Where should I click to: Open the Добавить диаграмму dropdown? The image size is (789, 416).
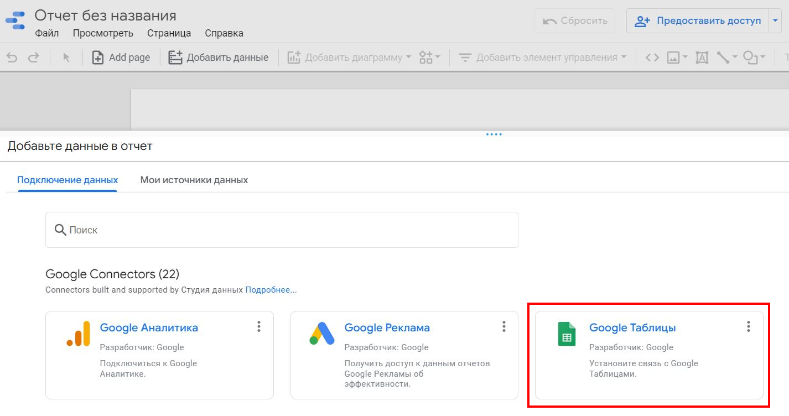[x=349, y=58]
